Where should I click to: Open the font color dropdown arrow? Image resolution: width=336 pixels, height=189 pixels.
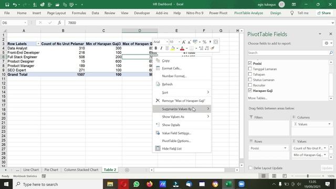tap(187, 48)
